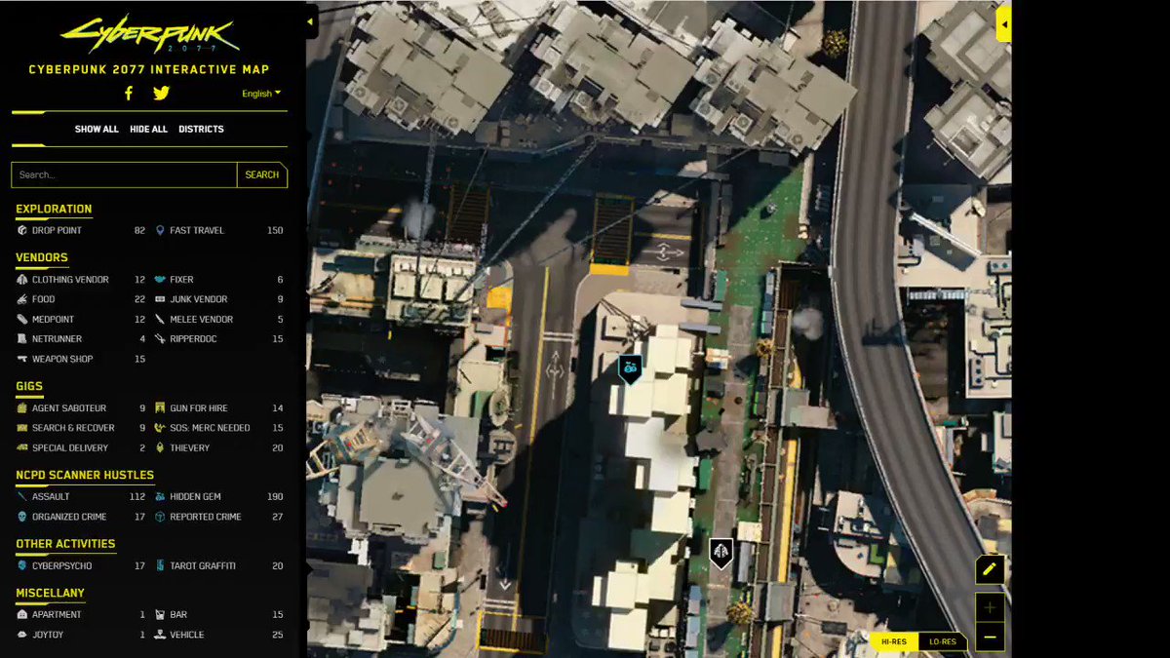Click the Vehicle icon
Viewport: 1170px width, 658px height.
click(x=160, y=635)
